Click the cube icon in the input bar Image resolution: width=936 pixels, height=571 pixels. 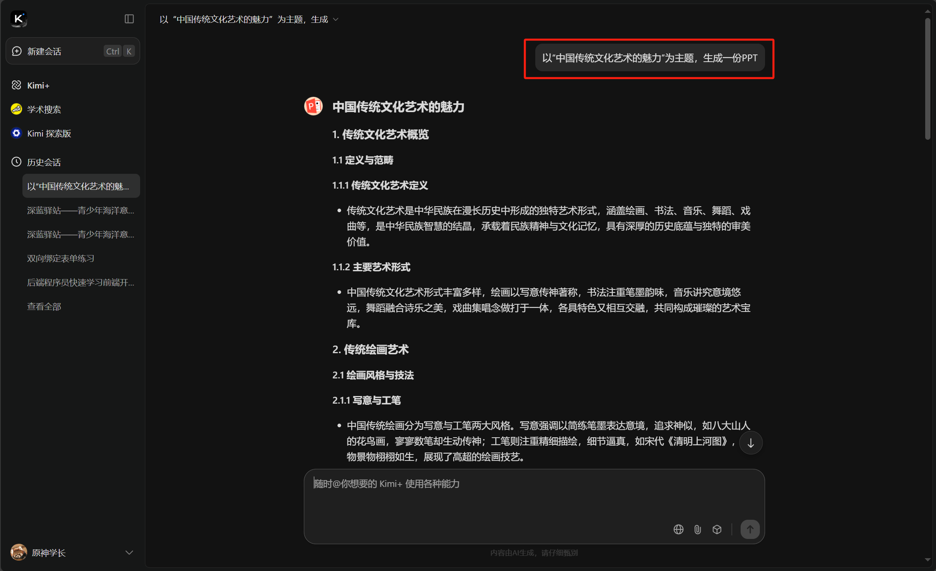tap(717, 529)
